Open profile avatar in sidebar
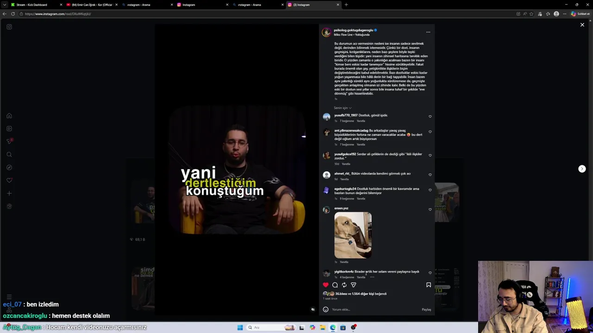 [9, 206]
